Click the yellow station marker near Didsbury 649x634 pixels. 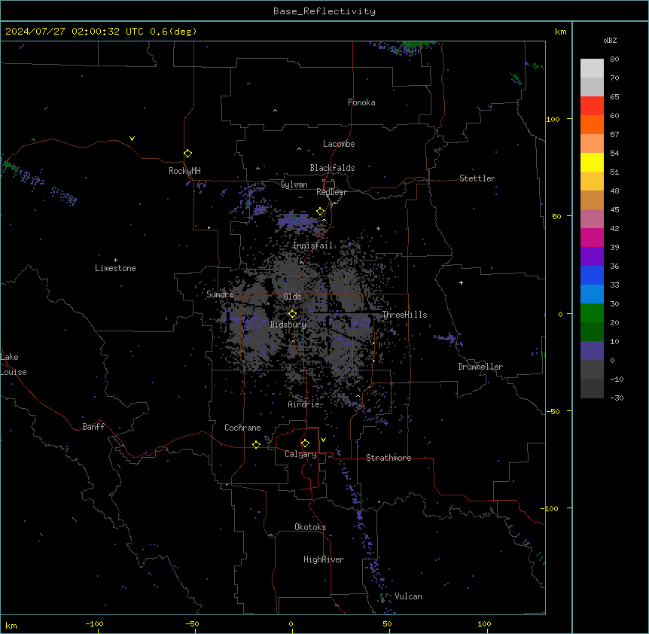tap(292, 314)
